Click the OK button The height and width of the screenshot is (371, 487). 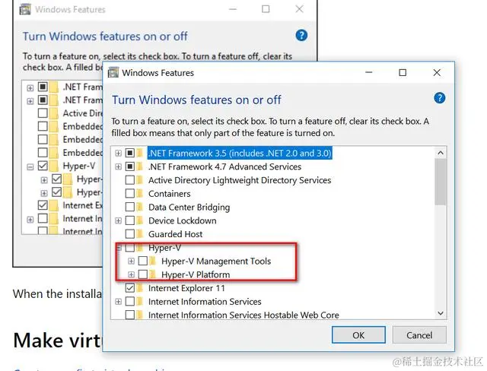358,335
